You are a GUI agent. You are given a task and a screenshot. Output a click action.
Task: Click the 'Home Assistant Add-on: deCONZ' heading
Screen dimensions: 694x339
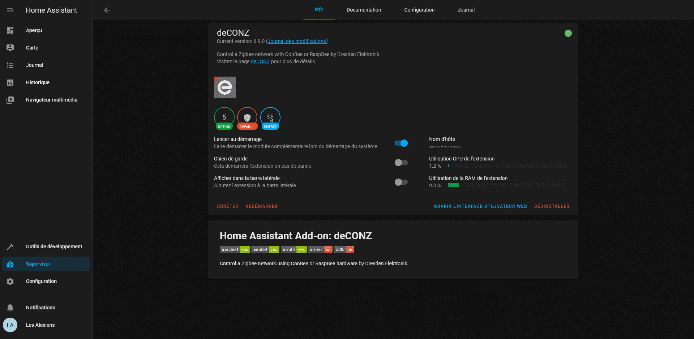296,236
